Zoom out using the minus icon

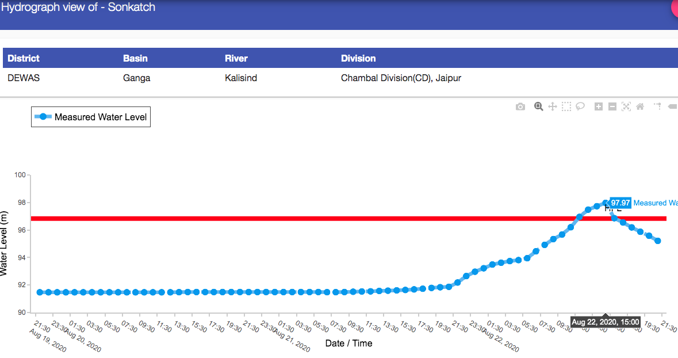pyautogui.click(x=612, y=106)
